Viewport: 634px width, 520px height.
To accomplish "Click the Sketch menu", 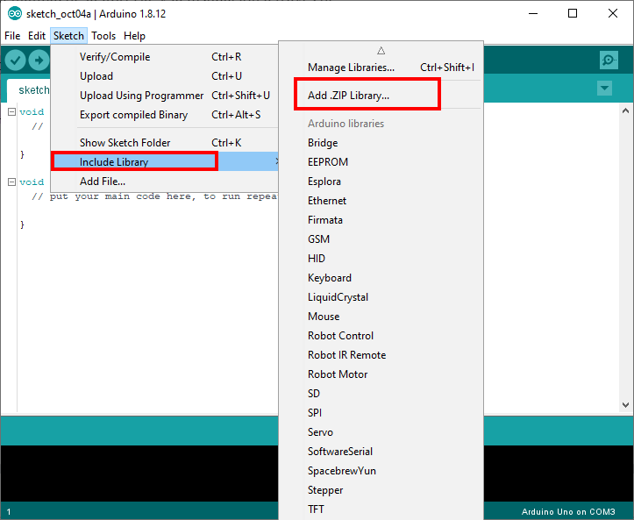I will pos(68,36).
